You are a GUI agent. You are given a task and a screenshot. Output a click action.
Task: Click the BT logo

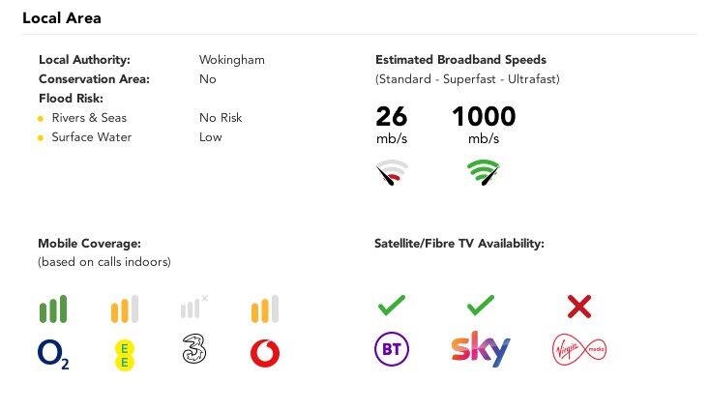[x=391, y=349]
